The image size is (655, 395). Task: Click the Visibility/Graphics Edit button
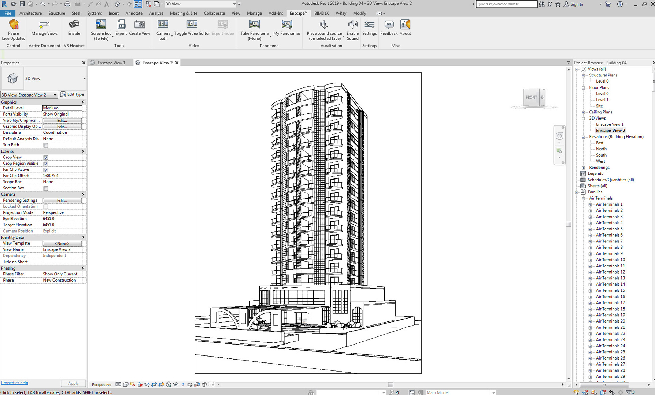pyautogui.click(x=62, y=120)
